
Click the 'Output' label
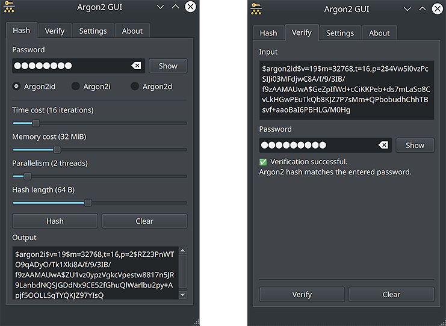(24, 238)
